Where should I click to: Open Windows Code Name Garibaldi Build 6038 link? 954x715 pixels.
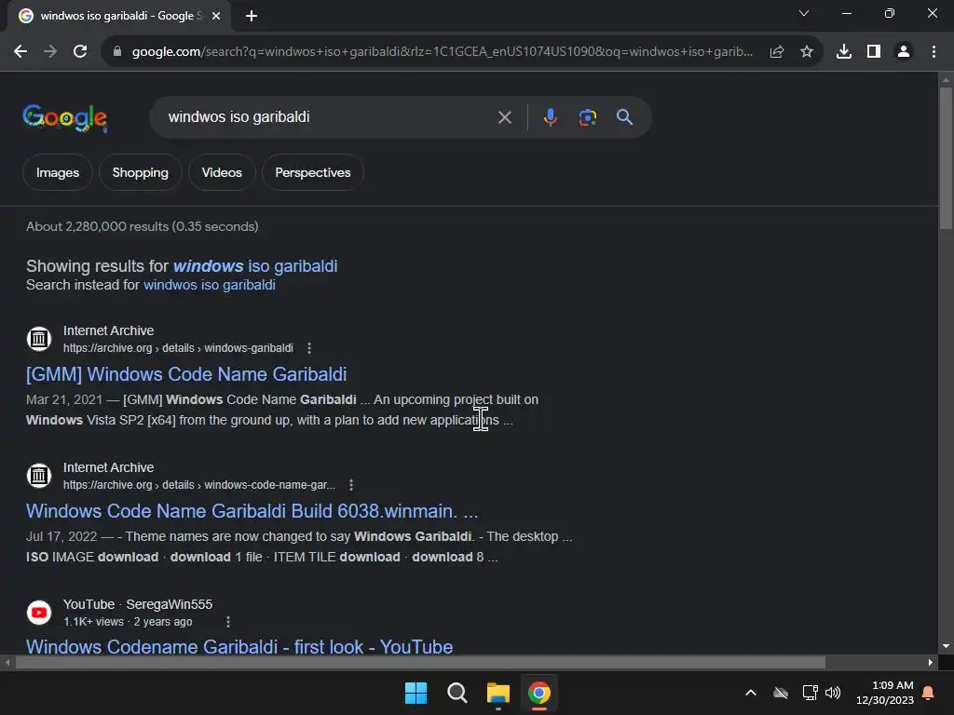pos(252,511)
